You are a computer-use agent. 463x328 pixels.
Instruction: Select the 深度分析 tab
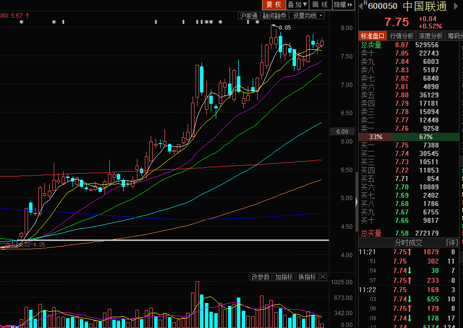pyautogui.click(x=430, y=36)
